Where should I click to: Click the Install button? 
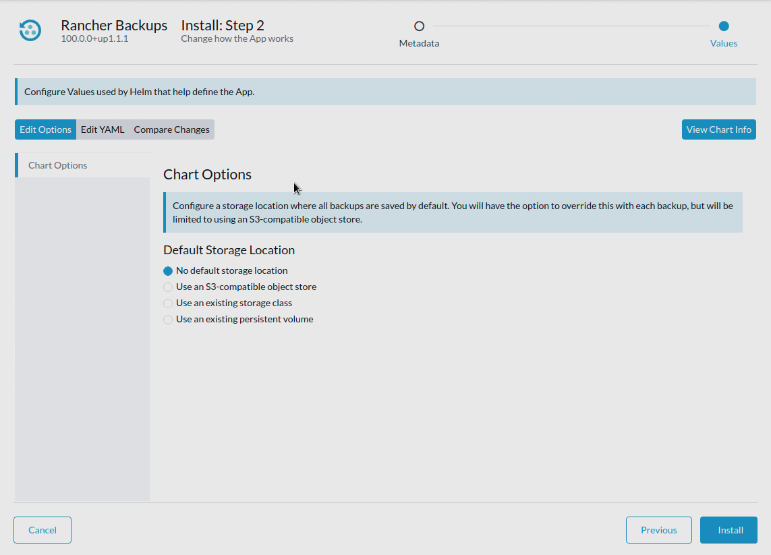[729, 530]
